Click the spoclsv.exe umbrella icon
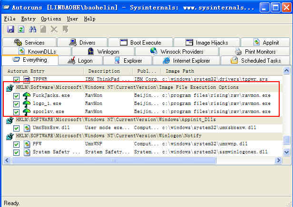This screenshot has width=293, height=207. pyautogui.click(x=27, y=112)
